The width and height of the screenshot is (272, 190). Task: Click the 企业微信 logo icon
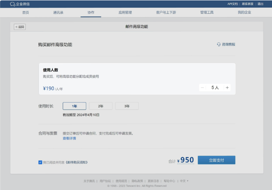(x=12, y=4)
